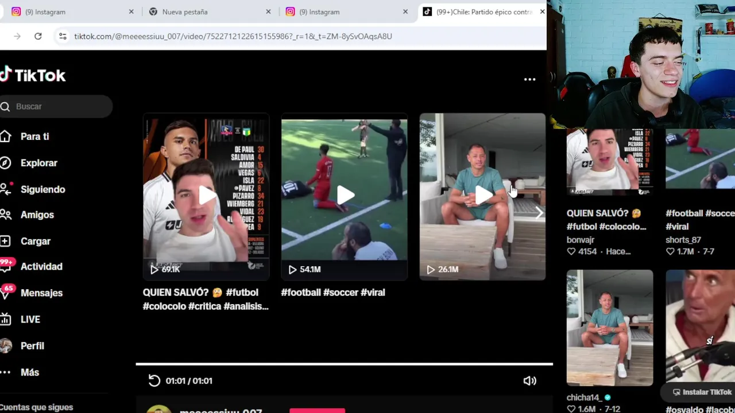Go forward in browser history
Image resolution: width=735 pixels, height=413 pixels.
point(17,36)
